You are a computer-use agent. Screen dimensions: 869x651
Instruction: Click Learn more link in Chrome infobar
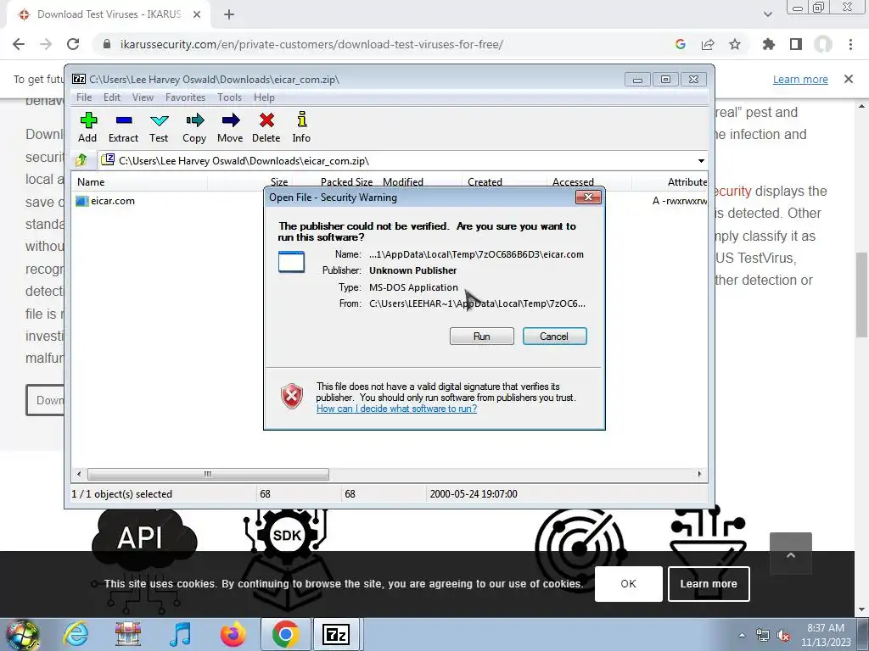click(x=800, y=79)
